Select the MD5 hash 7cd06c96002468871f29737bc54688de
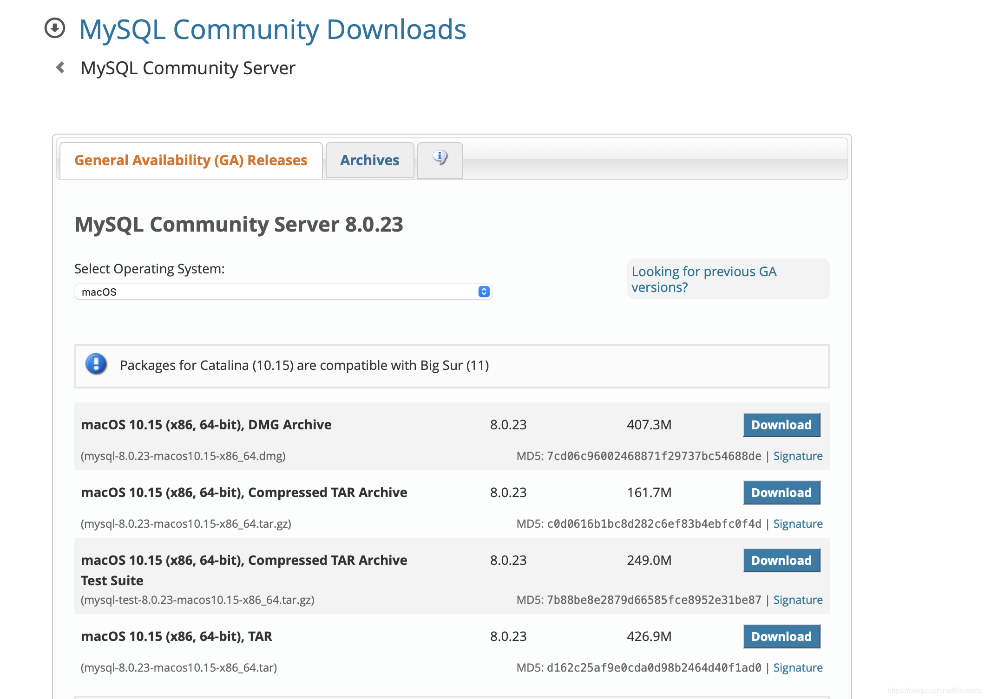The width and height of the screenshot is (985, 699). [x=654, y=456]
